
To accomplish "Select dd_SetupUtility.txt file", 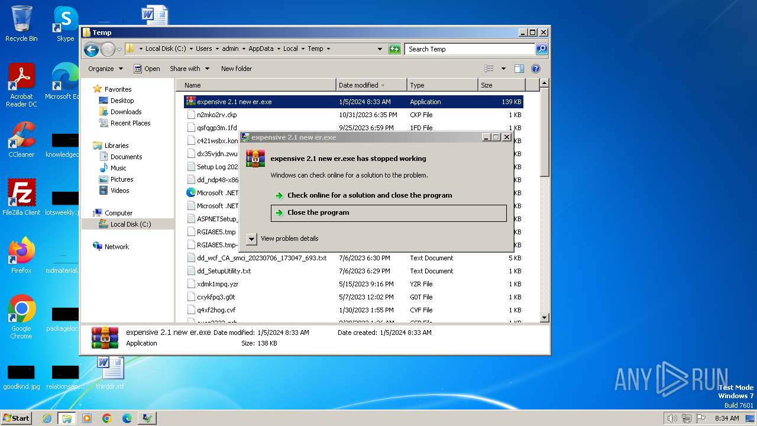I will pyautogui.click(x=354, y=271).
